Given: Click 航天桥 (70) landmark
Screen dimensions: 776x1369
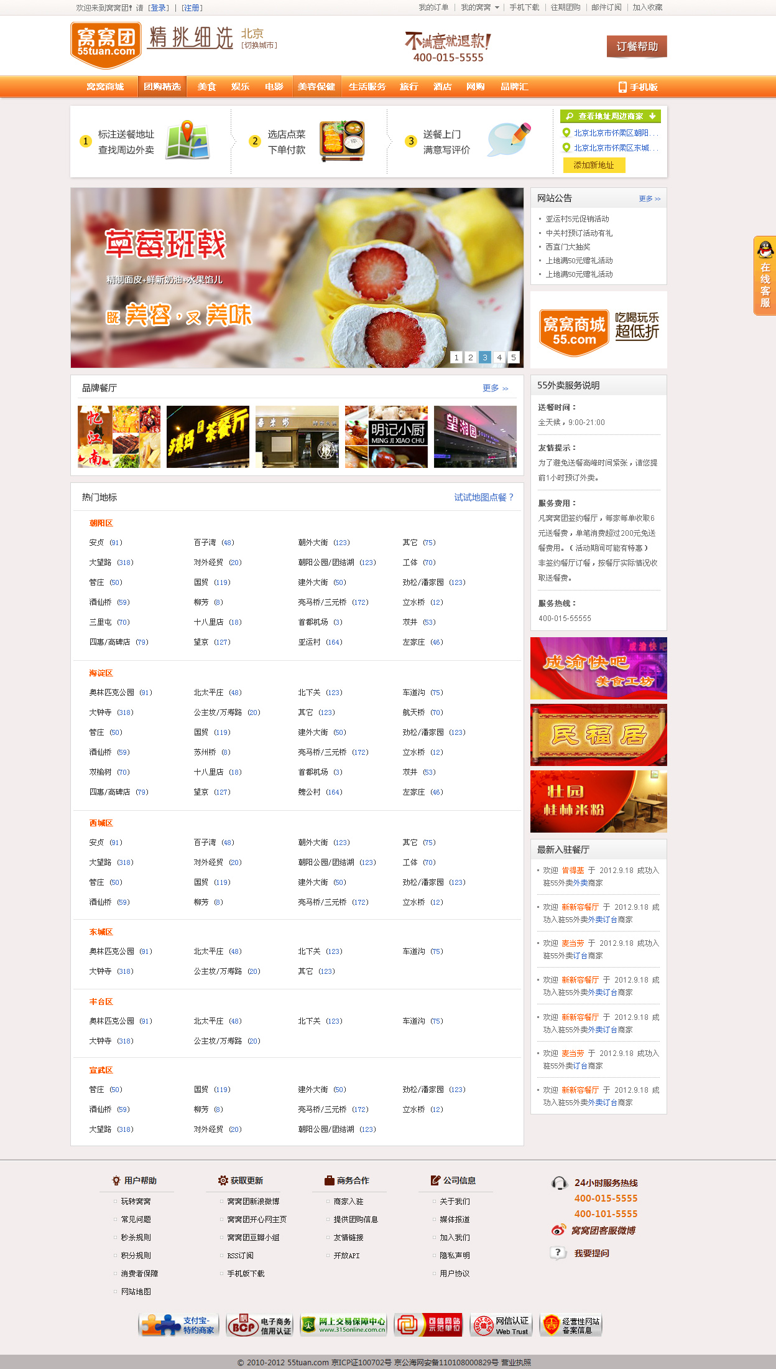Looking at the screenshot, I should click(x=423, y=713).
